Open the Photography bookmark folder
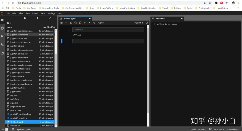Screen dimensions: 242x131 [x=203, y=8]
